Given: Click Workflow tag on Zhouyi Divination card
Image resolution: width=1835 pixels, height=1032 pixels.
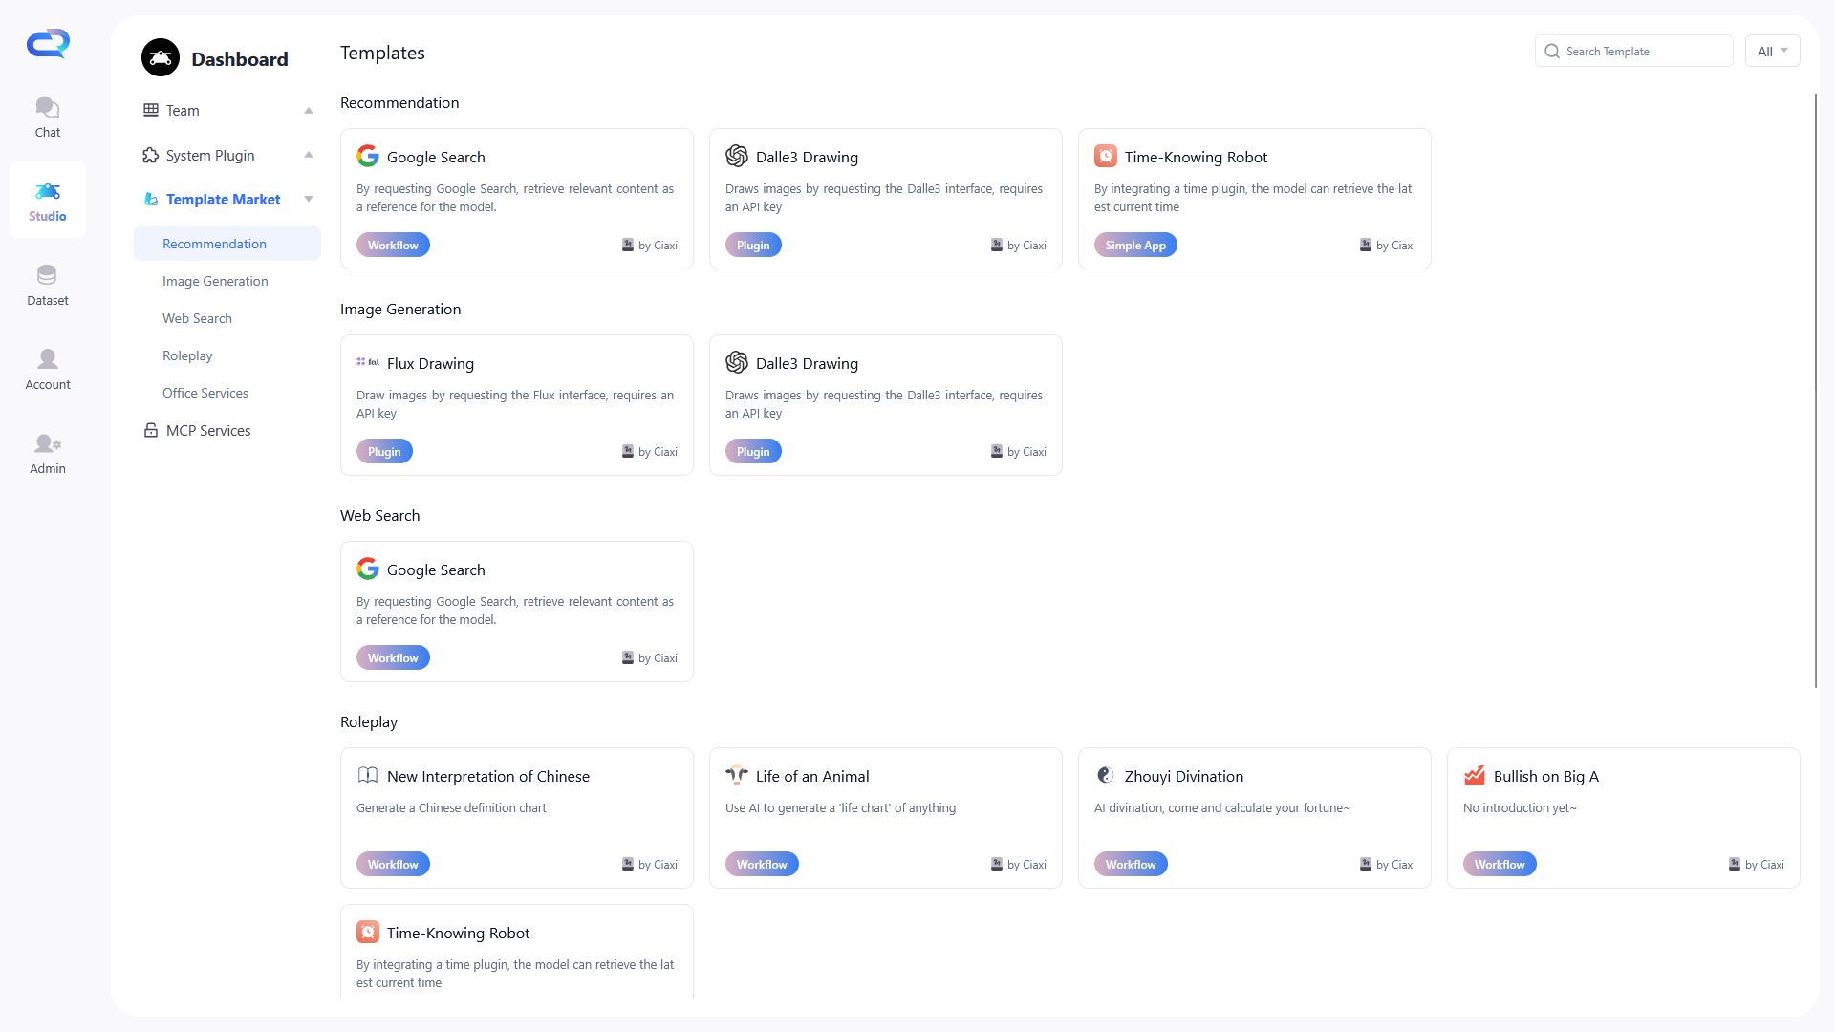Looking at the screenshot, I should [1131, 864].
